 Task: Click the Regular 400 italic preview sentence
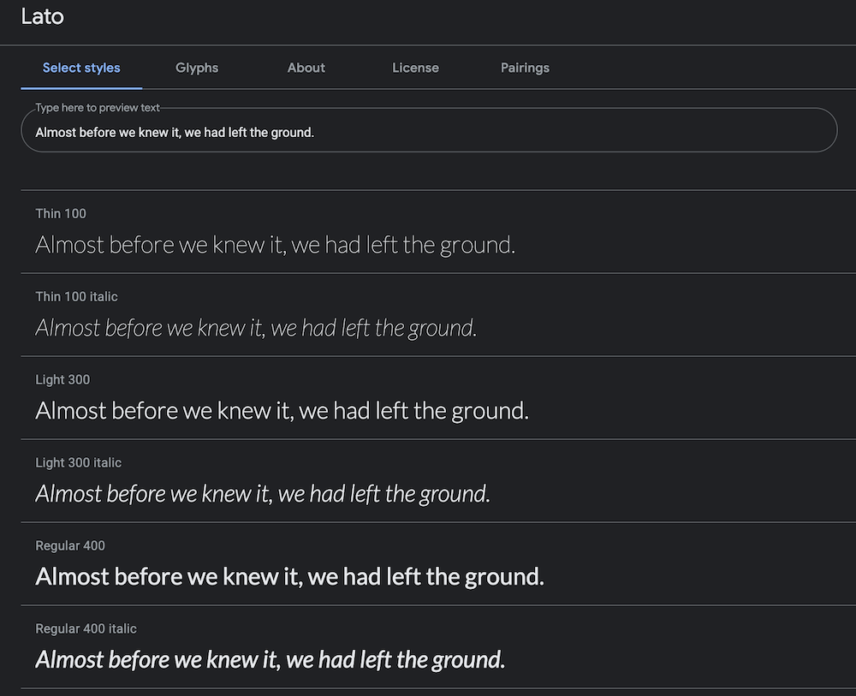point(270,660)
